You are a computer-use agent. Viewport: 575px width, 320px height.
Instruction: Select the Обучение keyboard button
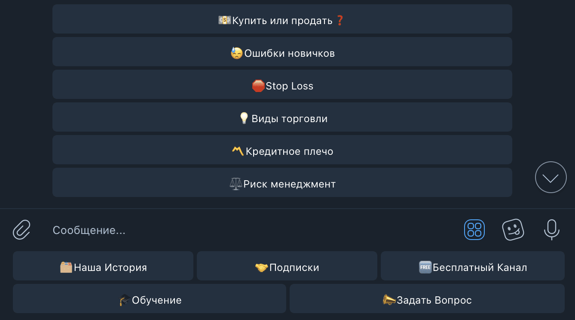[150, 300]
